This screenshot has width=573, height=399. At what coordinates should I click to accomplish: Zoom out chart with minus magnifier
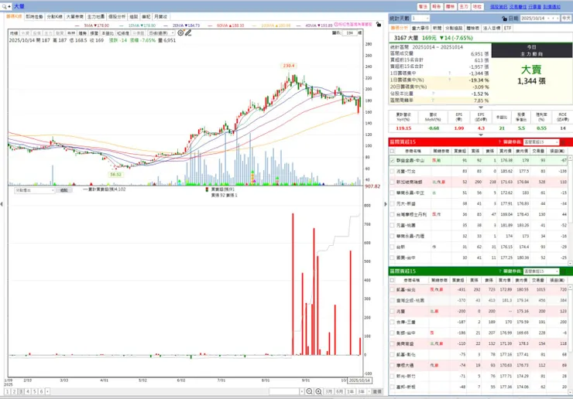(x=309, y=391)
